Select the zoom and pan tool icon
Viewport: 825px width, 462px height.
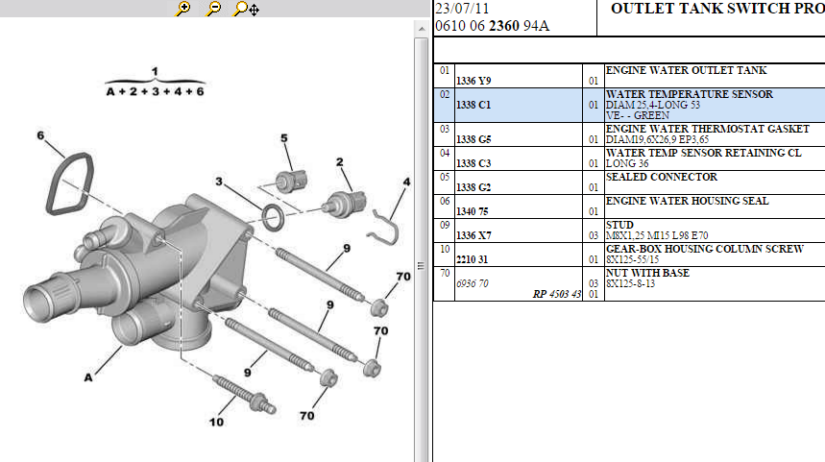tap(246, 9)
